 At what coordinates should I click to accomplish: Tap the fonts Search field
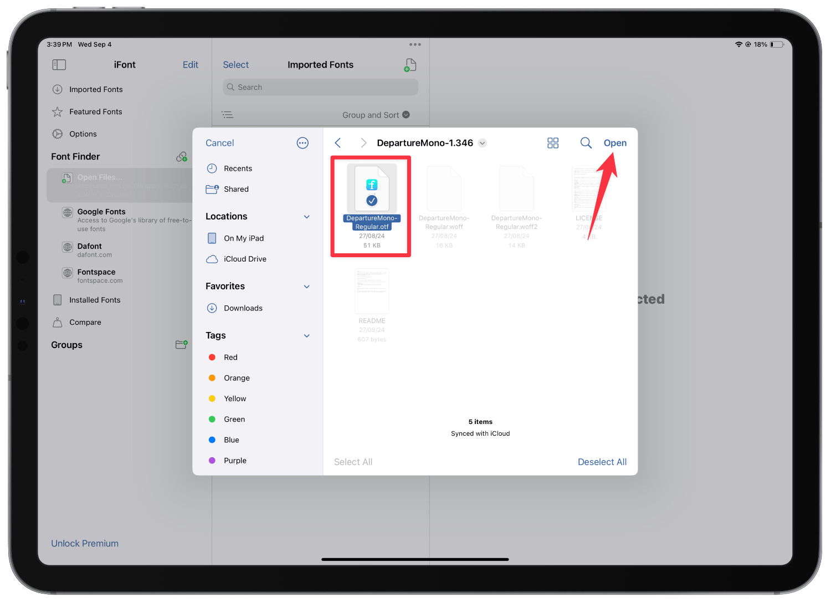pos(320,87)
